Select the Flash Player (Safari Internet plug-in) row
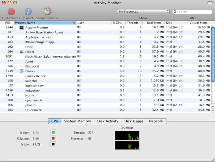The height and width of the screenshot is (162, 215). coord(105,57)
